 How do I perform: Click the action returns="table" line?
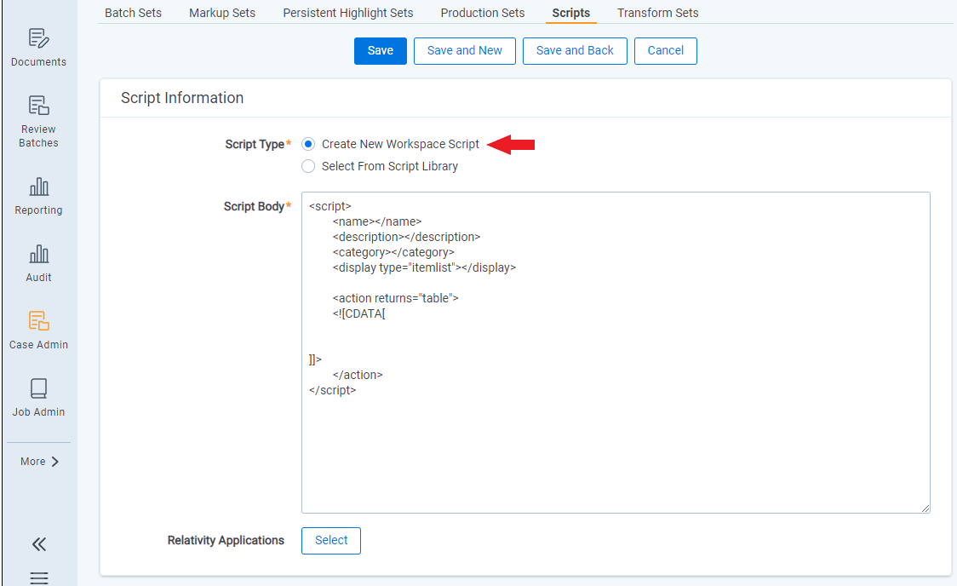396,298
